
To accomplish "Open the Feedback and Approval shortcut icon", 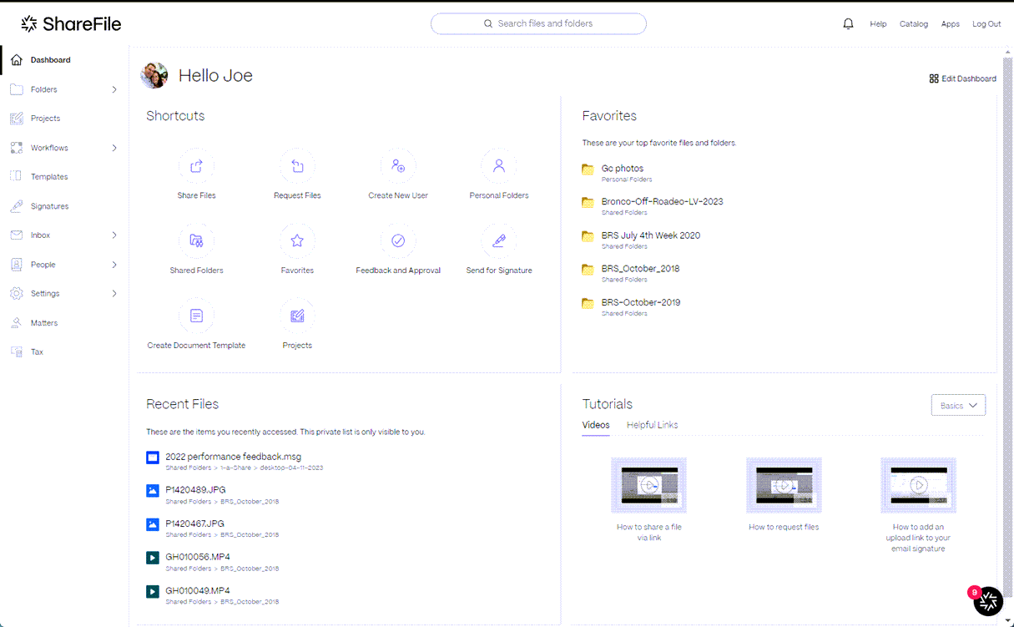I will coord(398,241).
